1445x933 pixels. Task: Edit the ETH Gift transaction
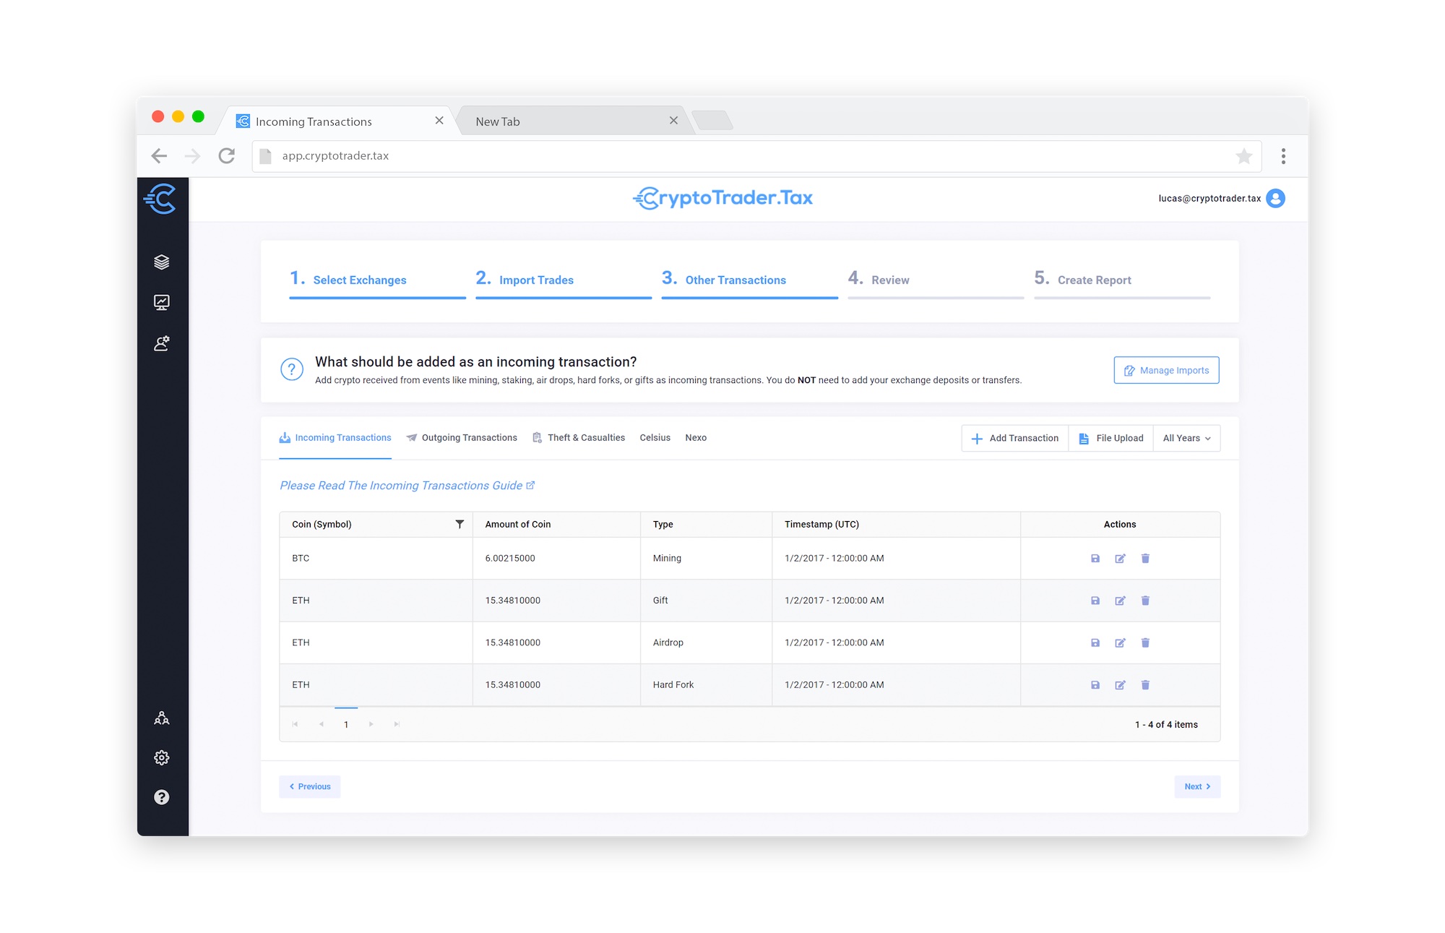tap(1121, 600)
